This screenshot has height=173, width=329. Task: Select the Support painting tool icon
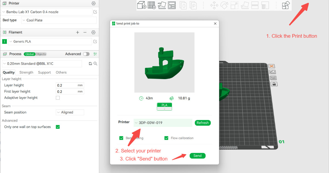pos(265,5)
